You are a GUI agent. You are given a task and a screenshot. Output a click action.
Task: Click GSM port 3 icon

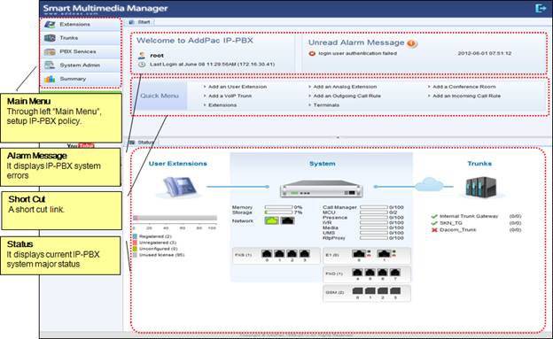pyautogui.click(x=395, y=291)
